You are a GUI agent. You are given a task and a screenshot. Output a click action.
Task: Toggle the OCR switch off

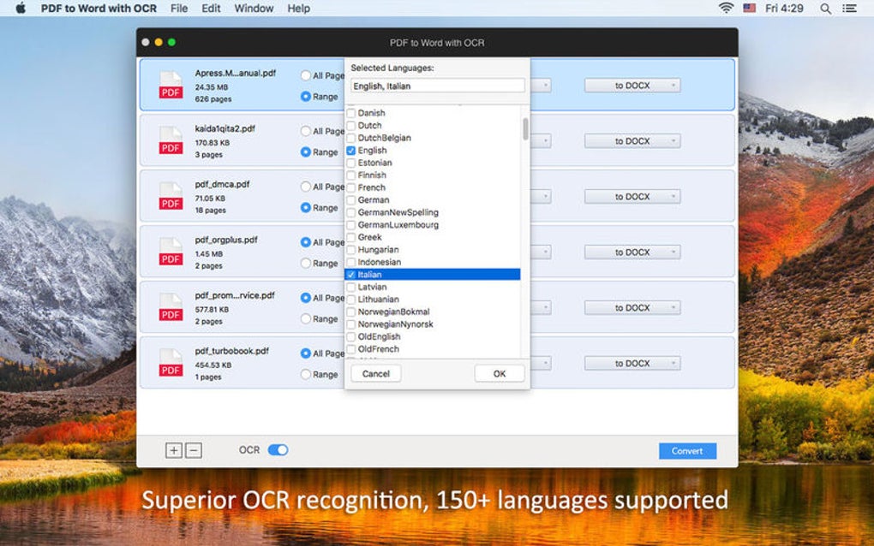[x=278, y=449]
